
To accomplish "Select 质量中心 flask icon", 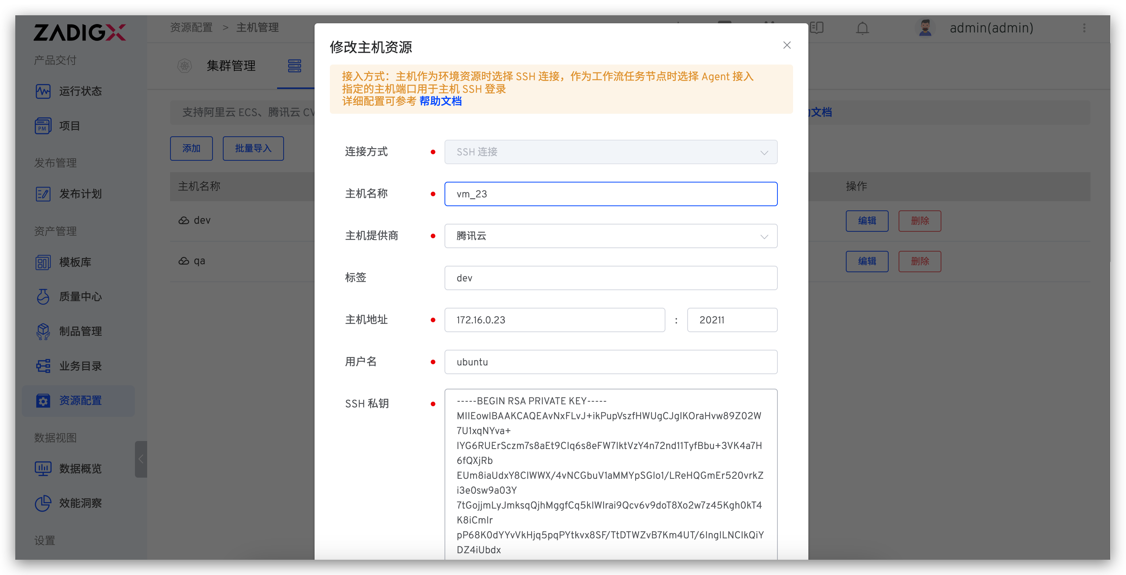I will [43, 296].
